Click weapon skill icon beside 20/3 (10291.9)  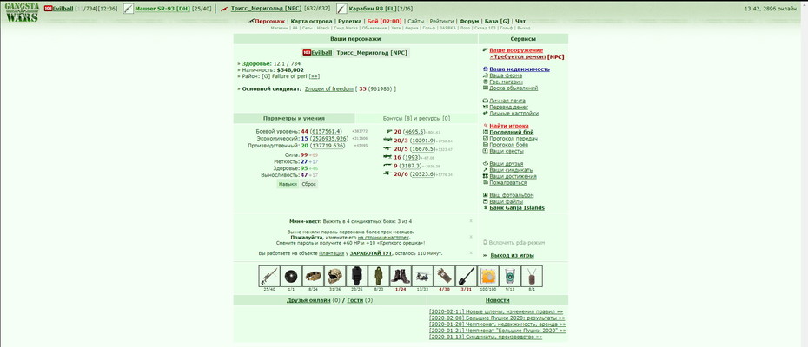click(x=388, y=140)
